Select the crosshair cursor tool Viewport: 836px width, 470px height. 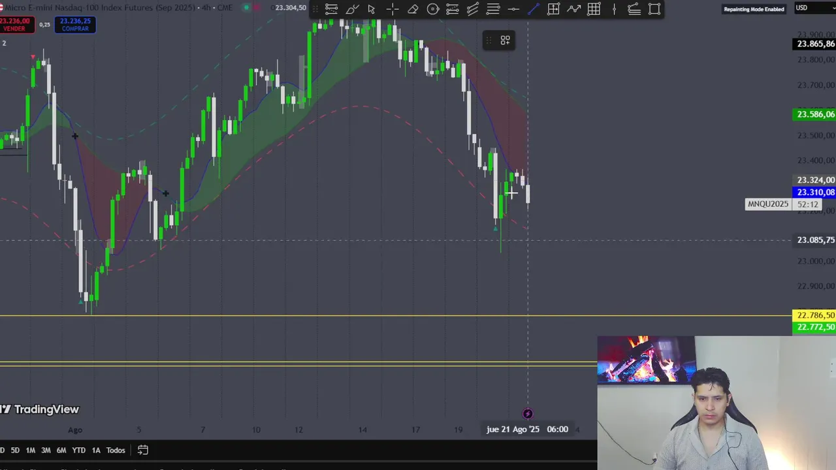(x=393, y=9)
